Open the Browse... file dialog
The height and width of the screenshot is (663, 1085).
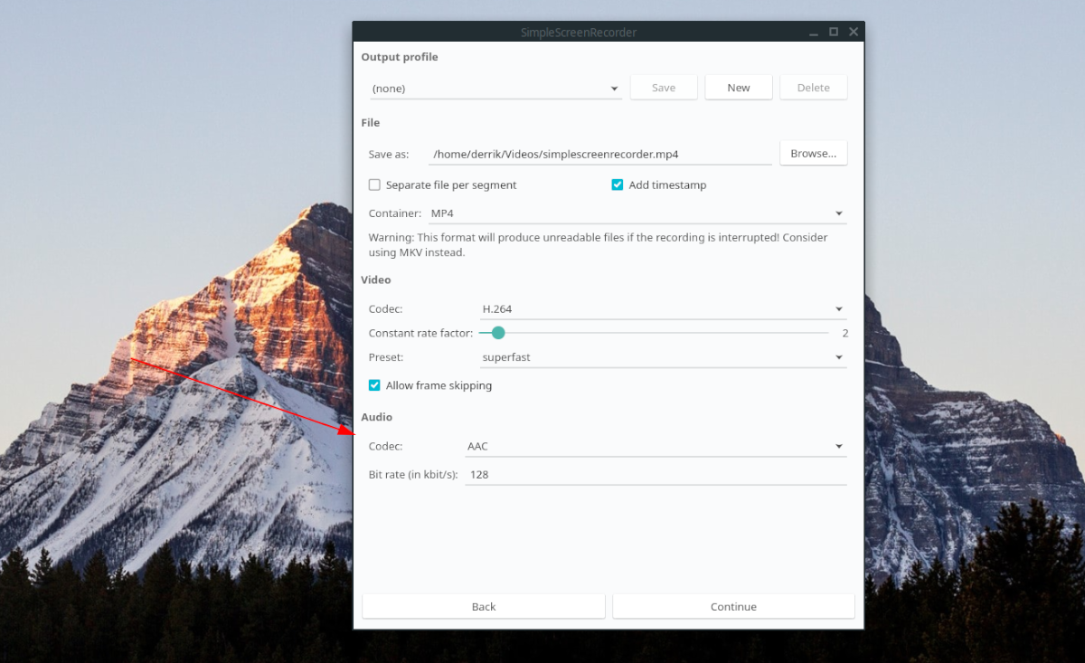pyautogui.click(x=813, y=154)
